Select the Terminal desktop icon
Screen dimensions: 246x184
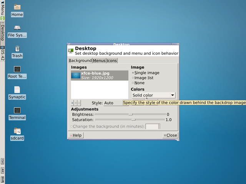pyautogui.click(x=17, y=114)
